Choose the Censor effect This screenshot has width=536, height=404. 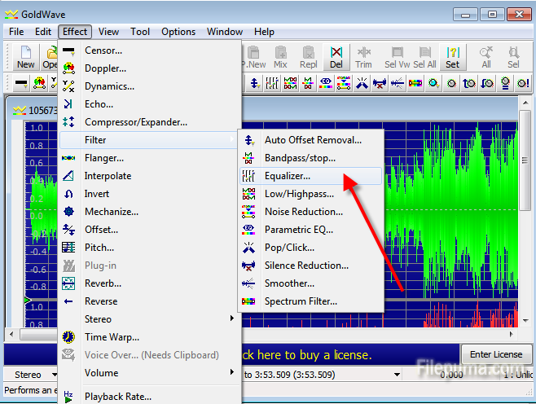[103, 50]
